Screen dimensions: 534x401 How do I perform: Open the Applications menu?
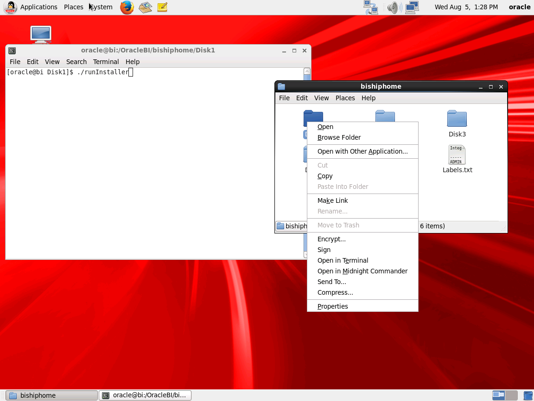pos(39,7)
